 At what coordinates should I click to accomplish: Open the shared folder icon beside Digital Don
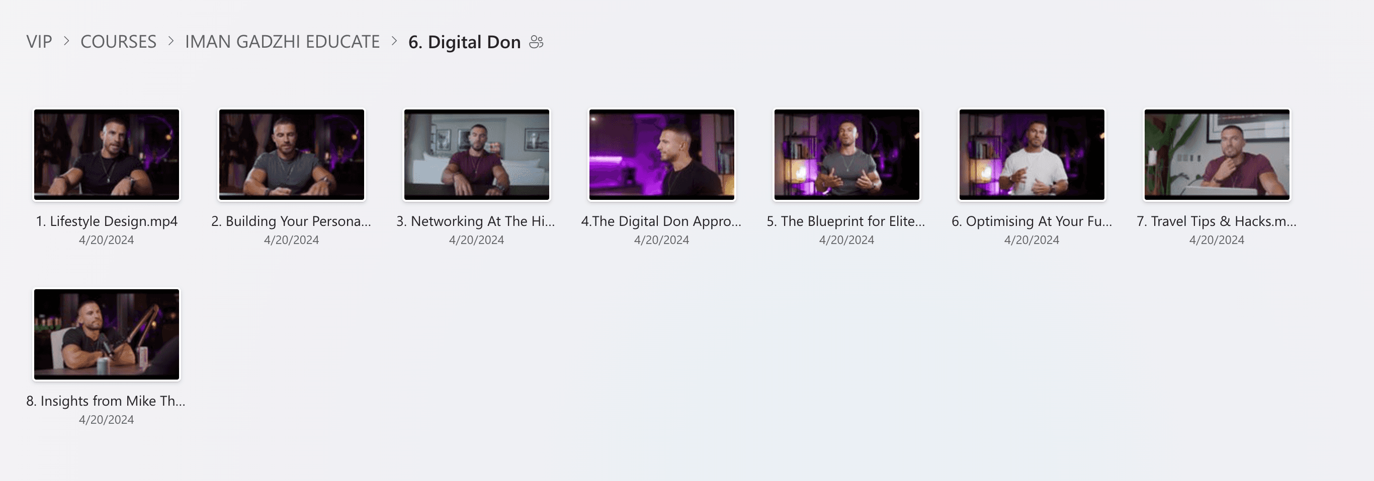point(536,42)
